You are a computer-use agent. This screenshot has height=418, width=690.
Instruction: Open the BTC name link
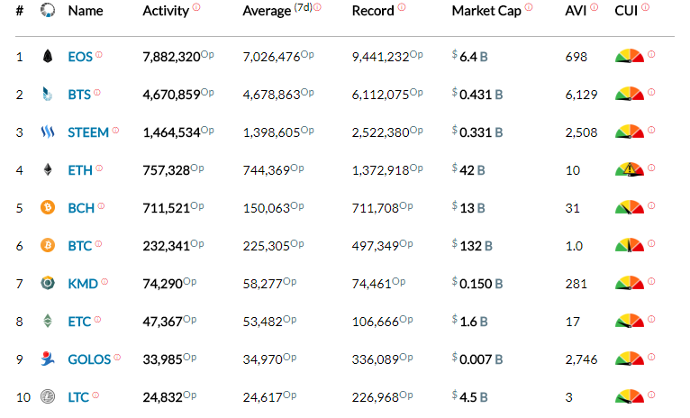click(80, 245)
